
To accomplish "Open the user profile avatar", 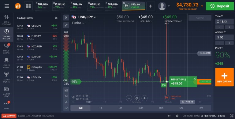I will pyautogui.click(x=162, y=6).
